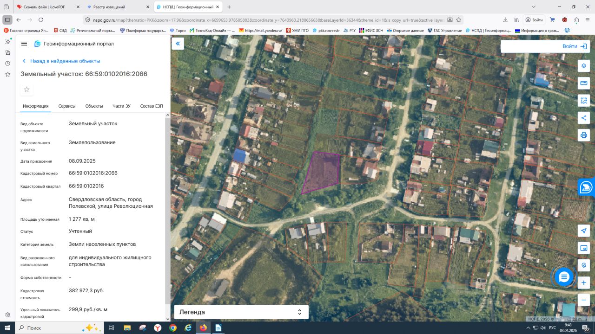Image resolution: width=595 pixels, height=334 pixels.
Task: Open the ГАС Управление bookmark
Action: (444, 31)
